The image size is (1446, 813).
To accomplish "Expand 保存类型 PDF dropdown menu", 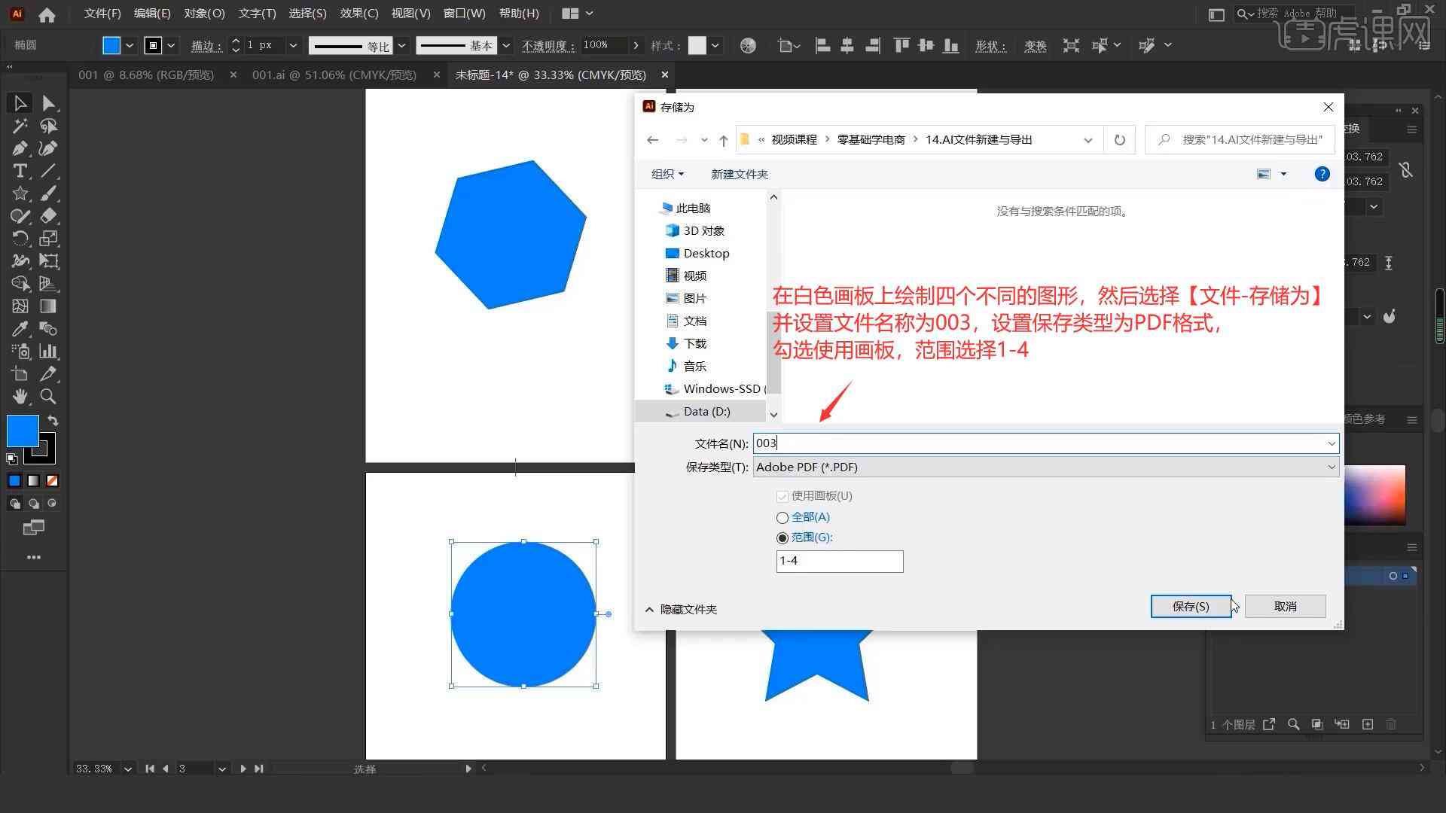I will click(1331, 467).
